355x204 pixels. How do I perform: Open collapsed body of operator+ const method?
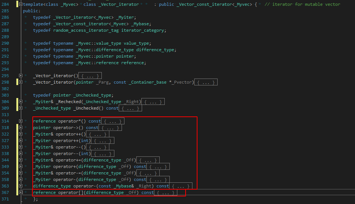(x=158, y=167)
